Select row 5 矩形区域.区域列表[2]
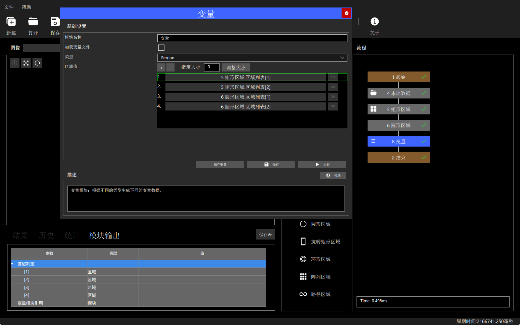Viewport: 520px width, 325px height. 246,87
